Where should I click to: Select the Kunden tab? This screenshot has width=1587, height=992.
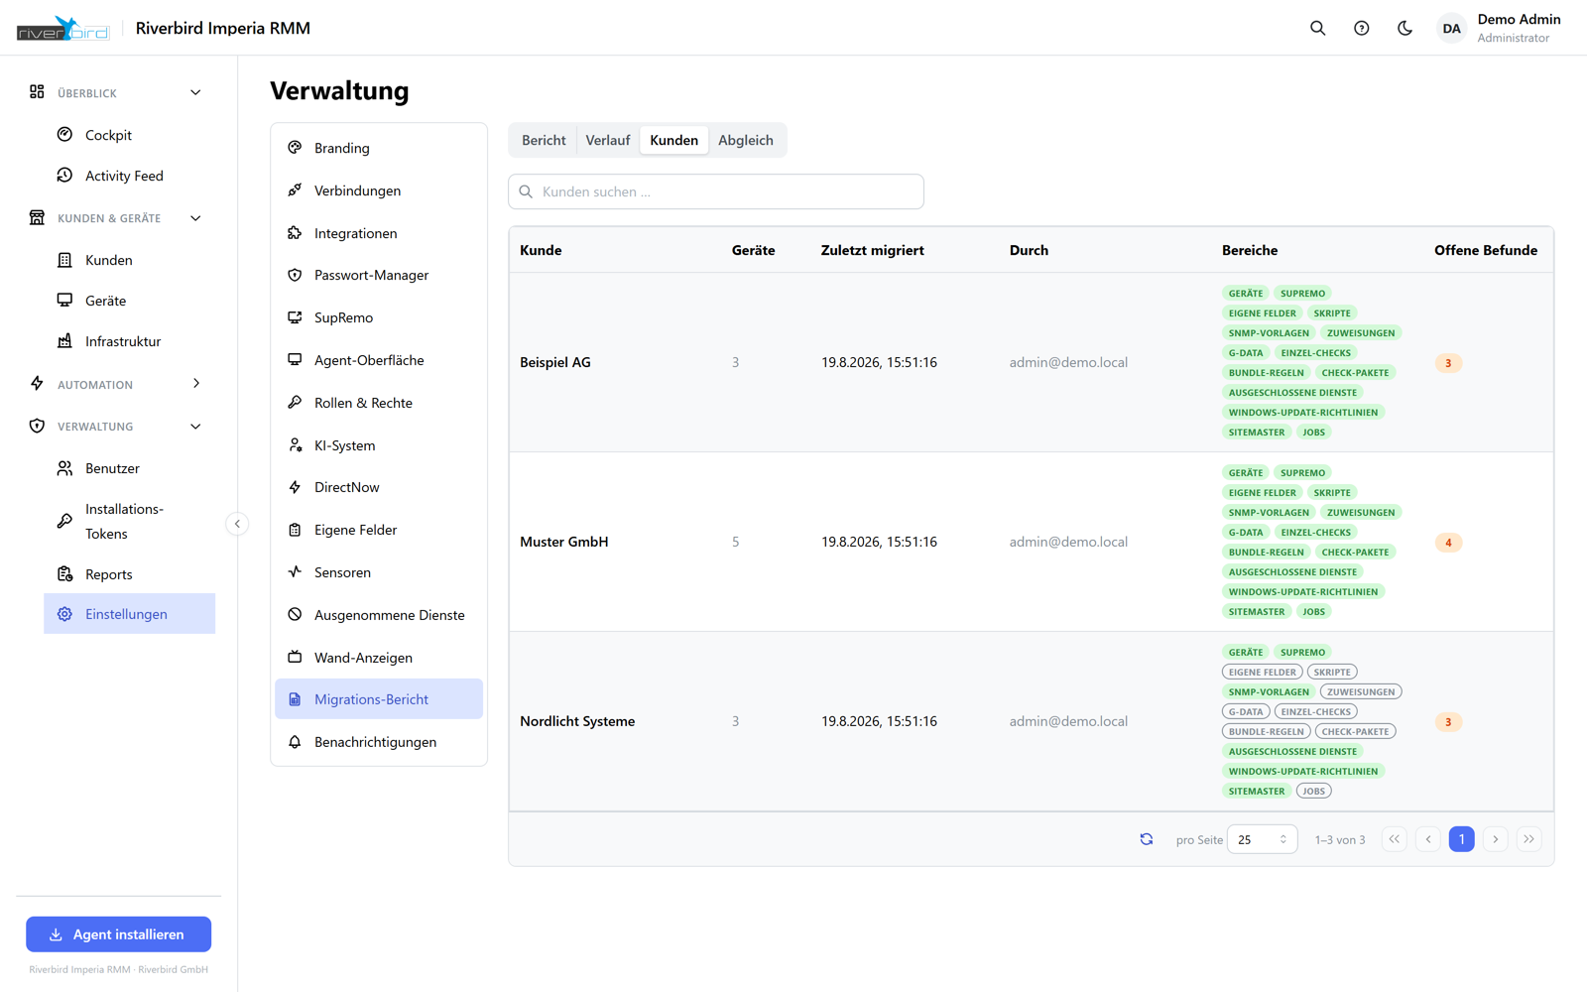[674, 140]
